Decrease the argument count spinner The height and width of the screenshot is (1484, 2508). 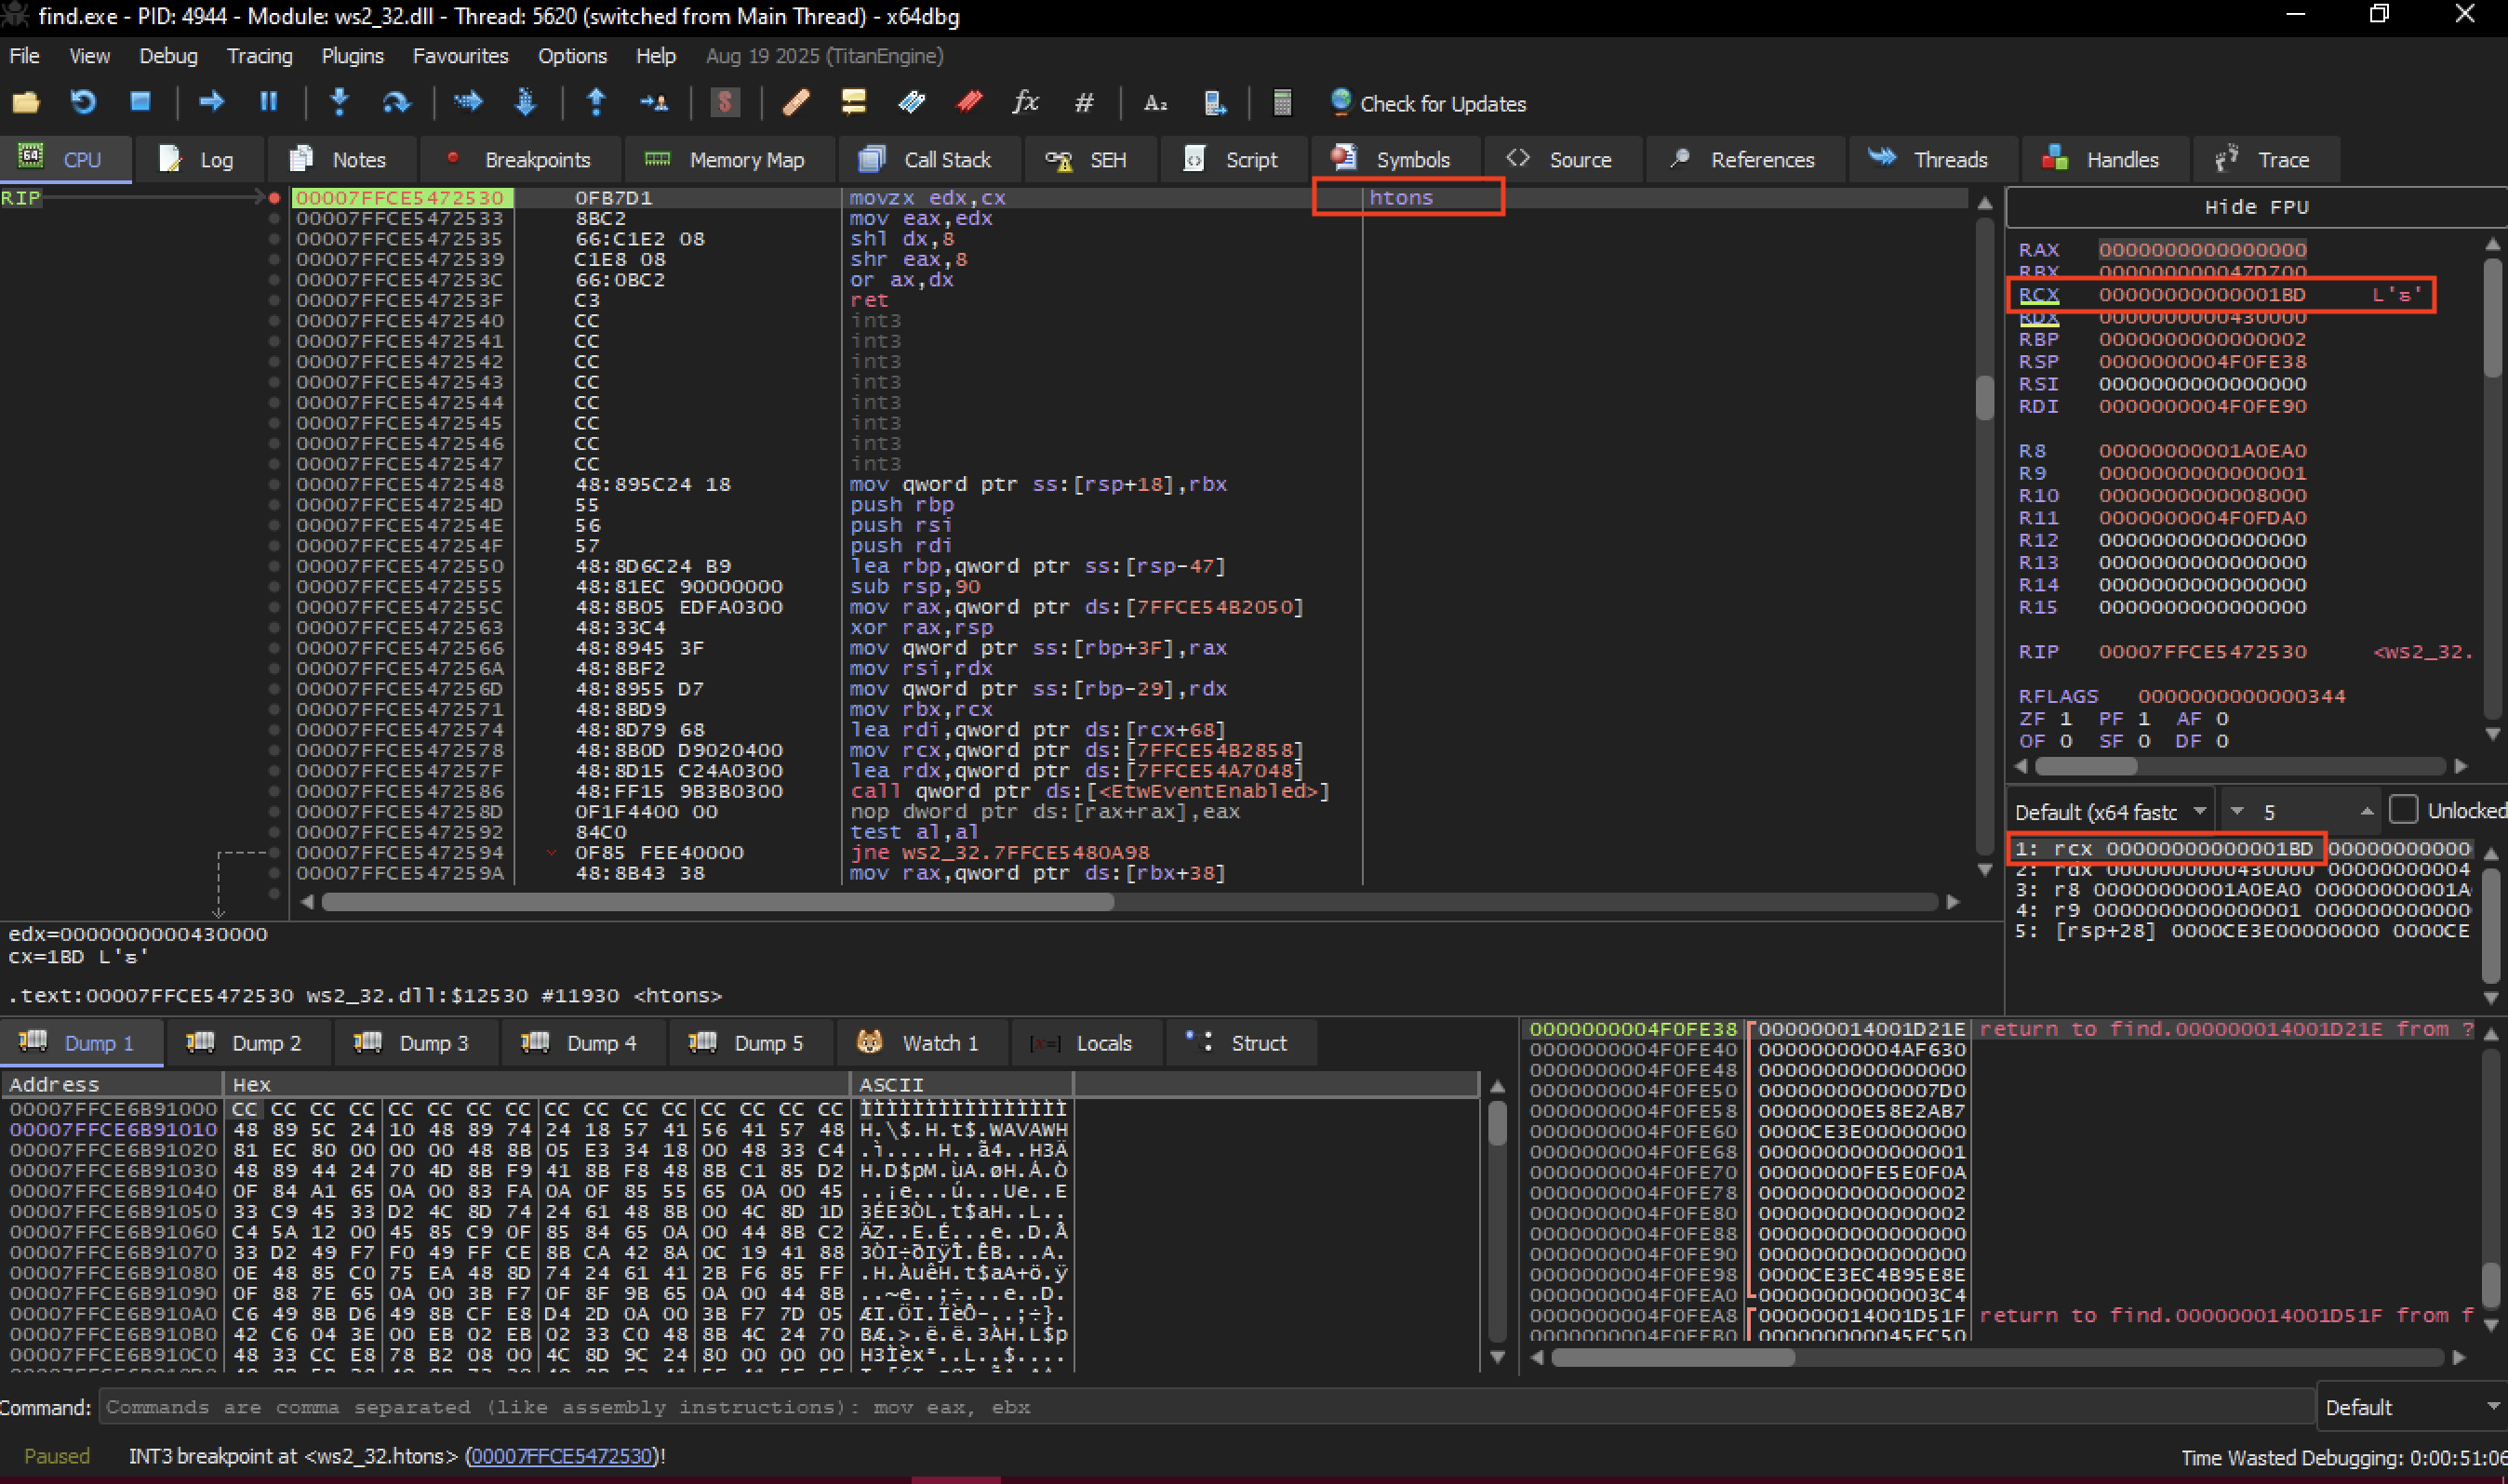point(2237,811)
